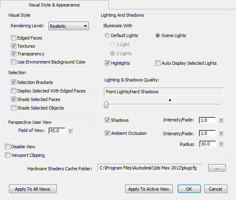Click the Apply To All Views button
Screen dimensions: 236x200
coord(33,189)
